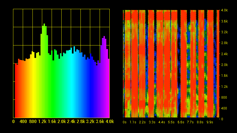Image resolution: width=237 pixels, height=133 pixels.
Task: Click the 6.6s time label below the spectrogram
Action: click(181, 122)
